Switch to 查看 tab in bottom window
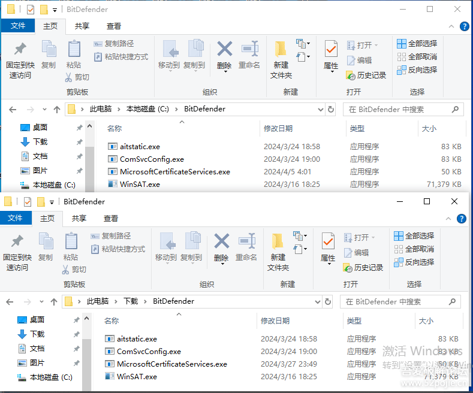This screenshot has height=393, width=473. point(111,219)
